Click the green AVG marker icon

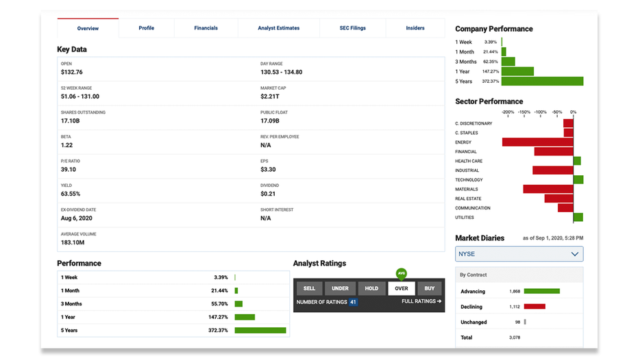(x=402, y=274)
